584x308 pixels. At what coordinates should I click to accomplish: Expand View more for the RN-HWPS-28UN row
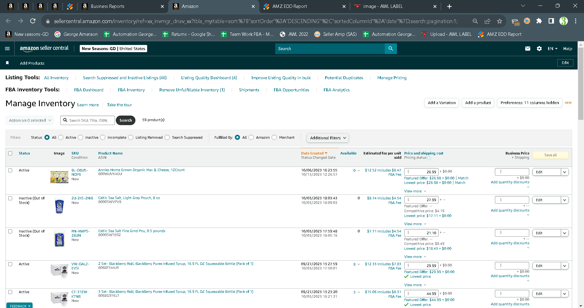click(415, 257)
